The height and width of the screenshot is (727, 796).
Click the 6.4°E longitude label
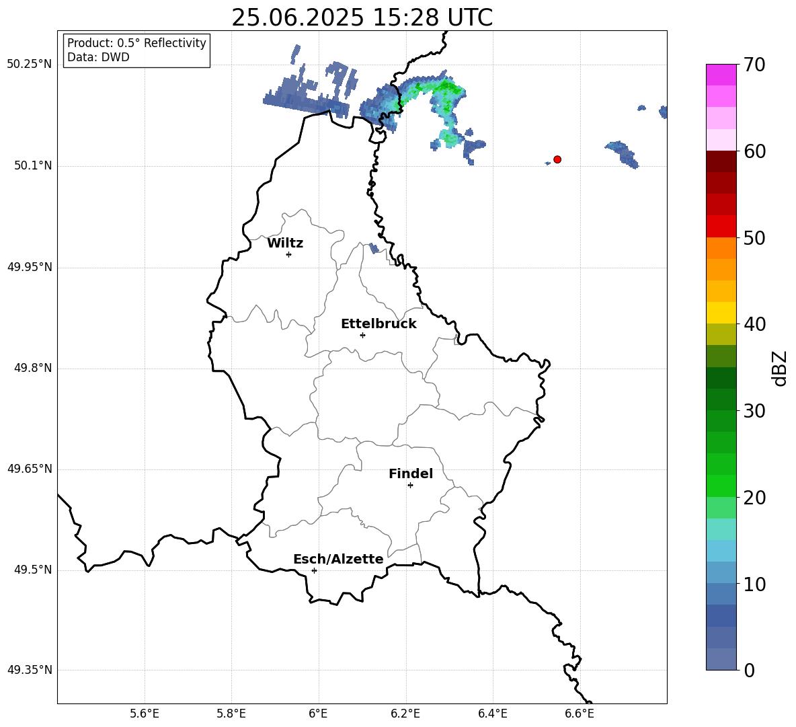(x=492, y=714)
